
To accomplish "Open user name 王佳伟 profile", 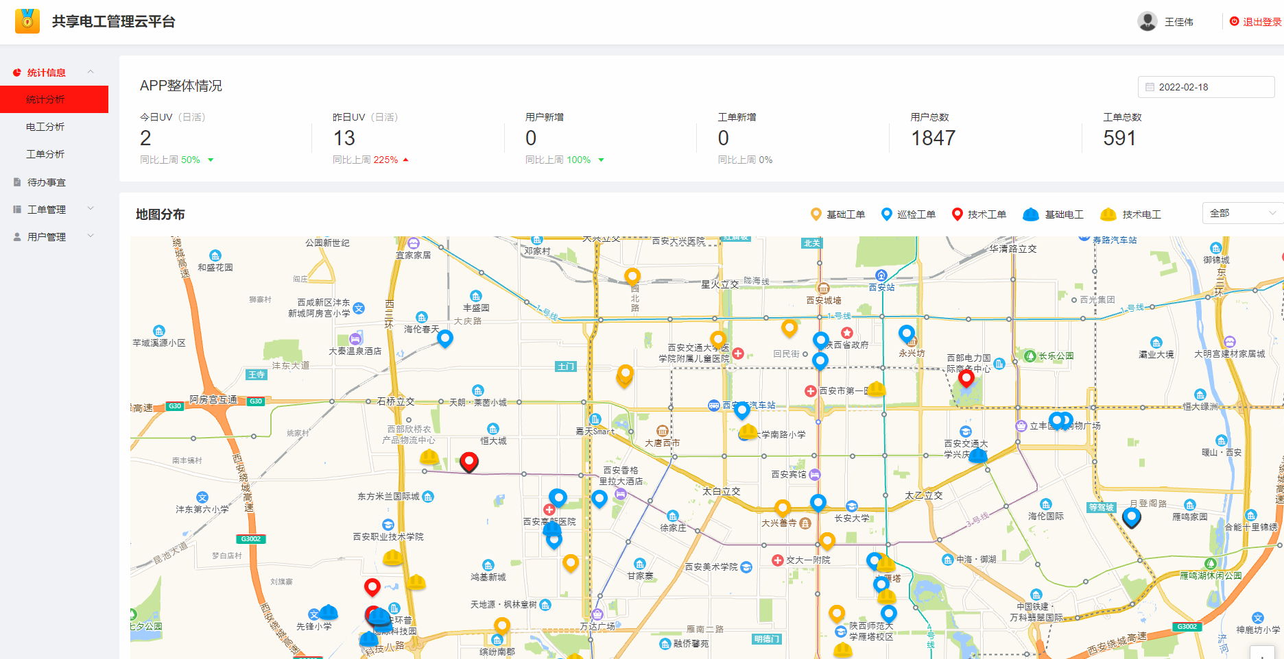I will 1179,22.
